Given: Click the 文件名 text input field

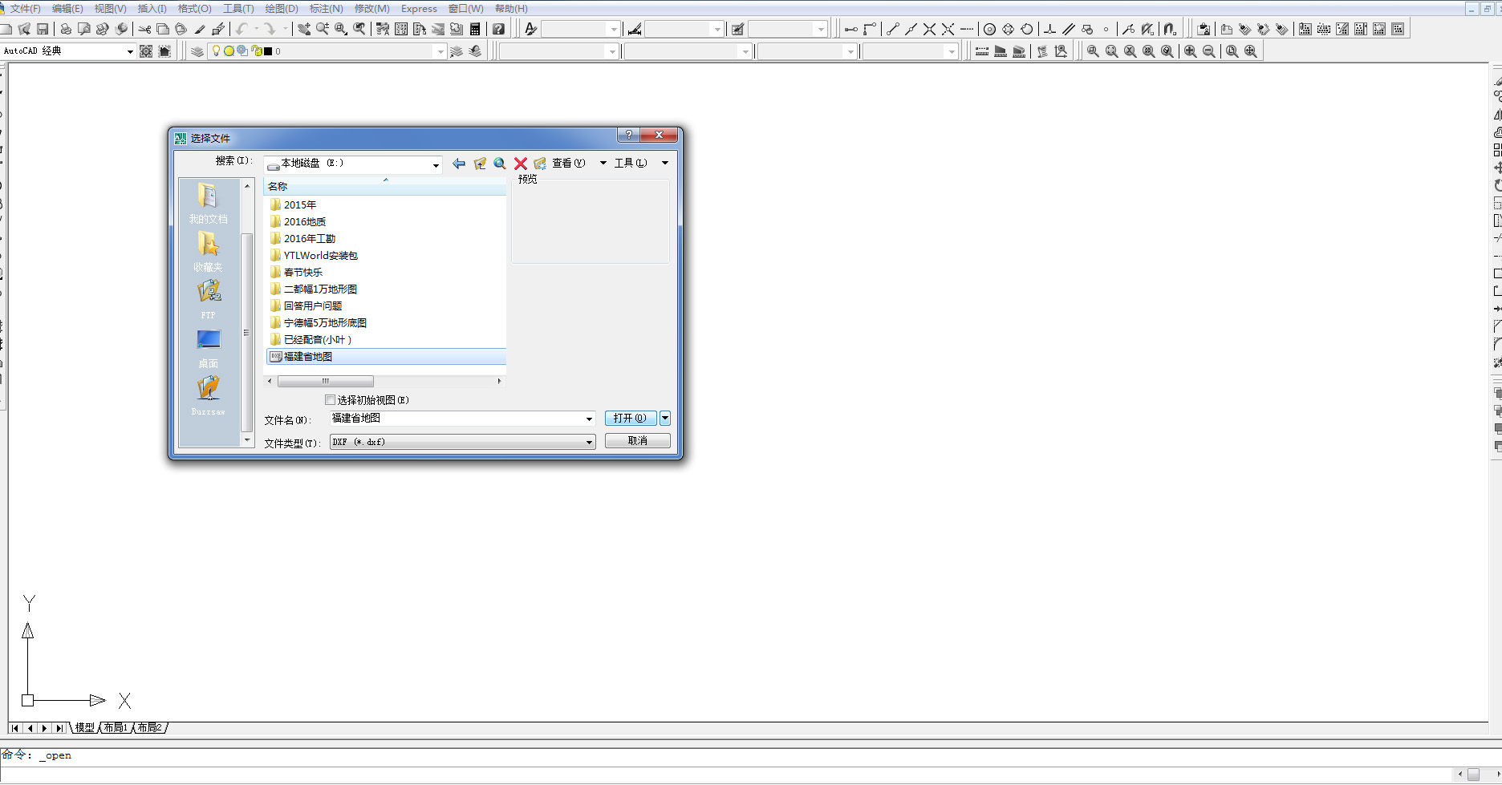Looking at the screenshot, I should 457,418.
